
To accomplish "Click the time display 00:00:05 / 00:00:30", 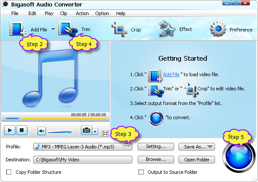I will 89,114.
